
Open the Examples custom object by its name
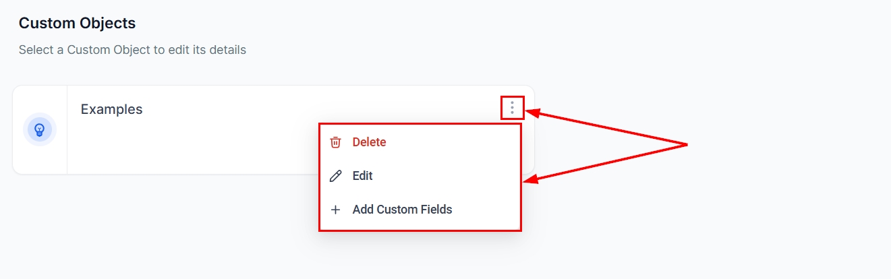click(x=111, y=109)
